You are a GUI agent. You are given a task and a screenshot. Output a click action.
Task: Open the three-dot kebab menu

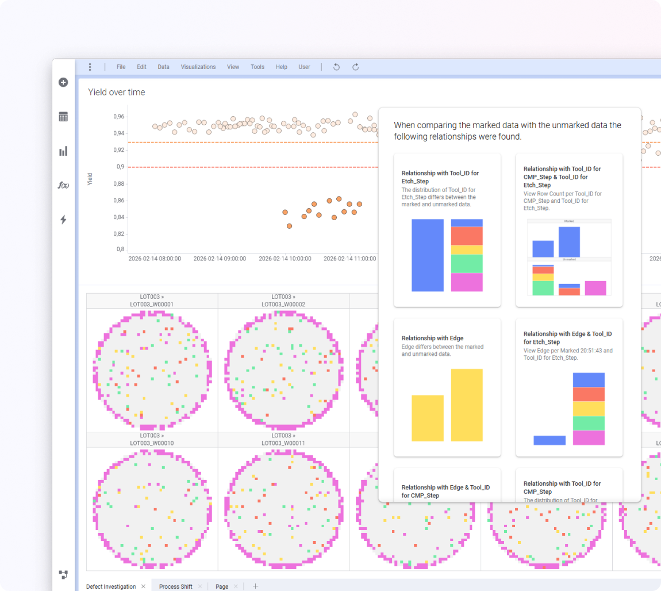tap(90, 67)
